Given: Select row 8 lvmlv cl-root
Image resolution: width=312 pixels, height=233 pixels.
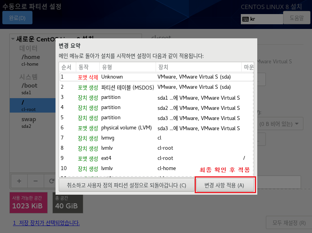Looking at the screenshot, I should click(x=156, y=148).
